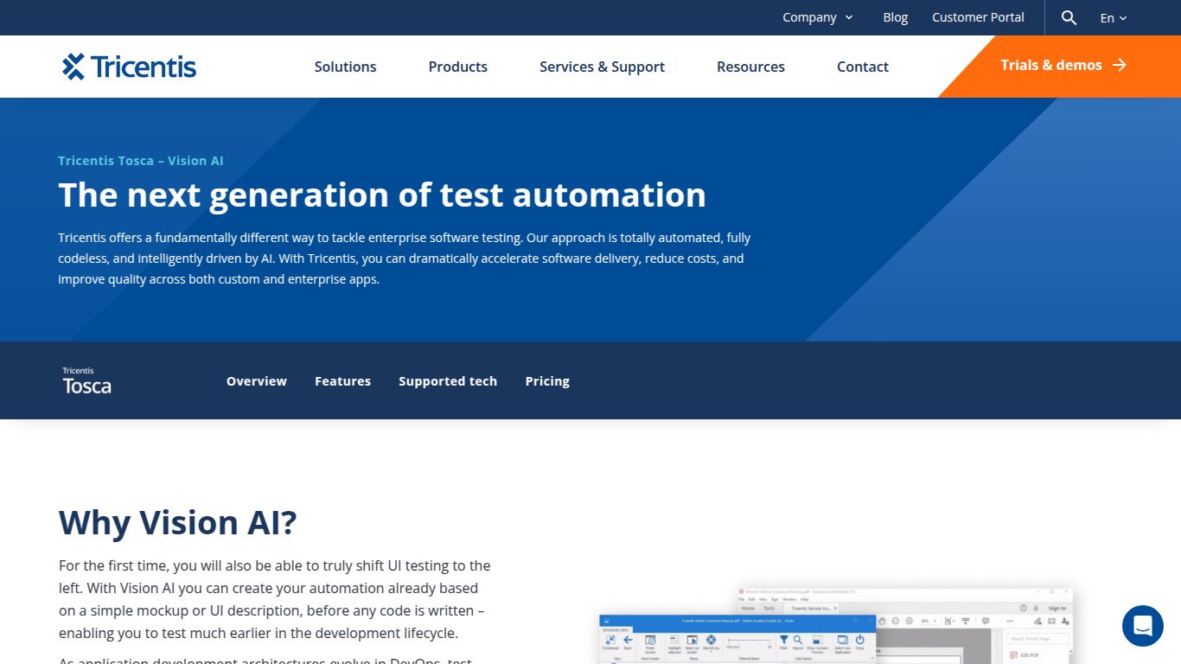Click the arrow icon on Trials & demos
1181x664 pixels.
point(1119,64)
